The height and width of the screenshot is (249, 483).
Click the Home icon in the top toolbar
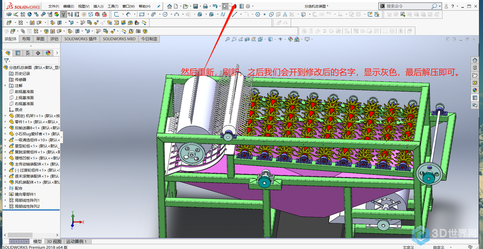point(170,6)
